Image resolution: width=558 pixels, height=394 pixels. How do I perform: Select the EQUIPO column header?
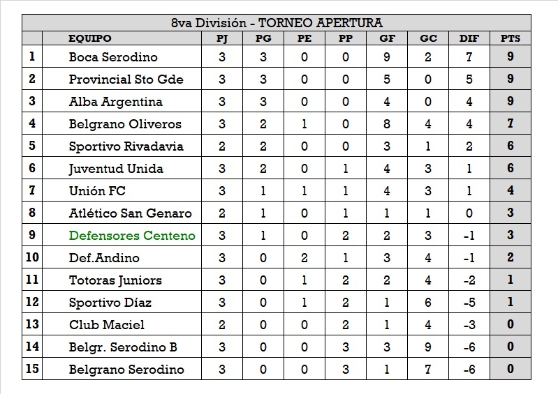tap(90, 38)
